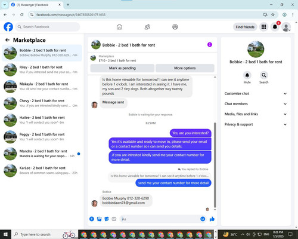Select the message with Bobbie Murphy's email
This screenshot has height=239, width=298.
(126, 201)
